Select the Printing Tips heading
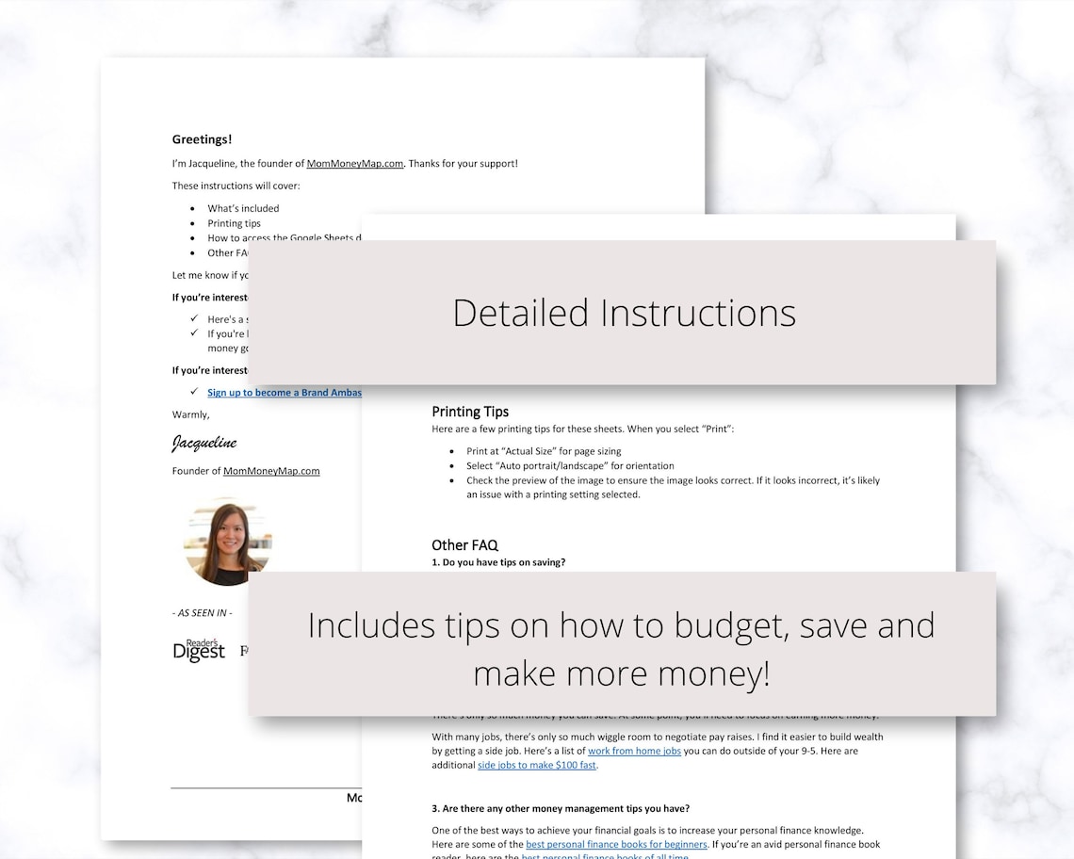The image size is (1074, 859). 470,412
